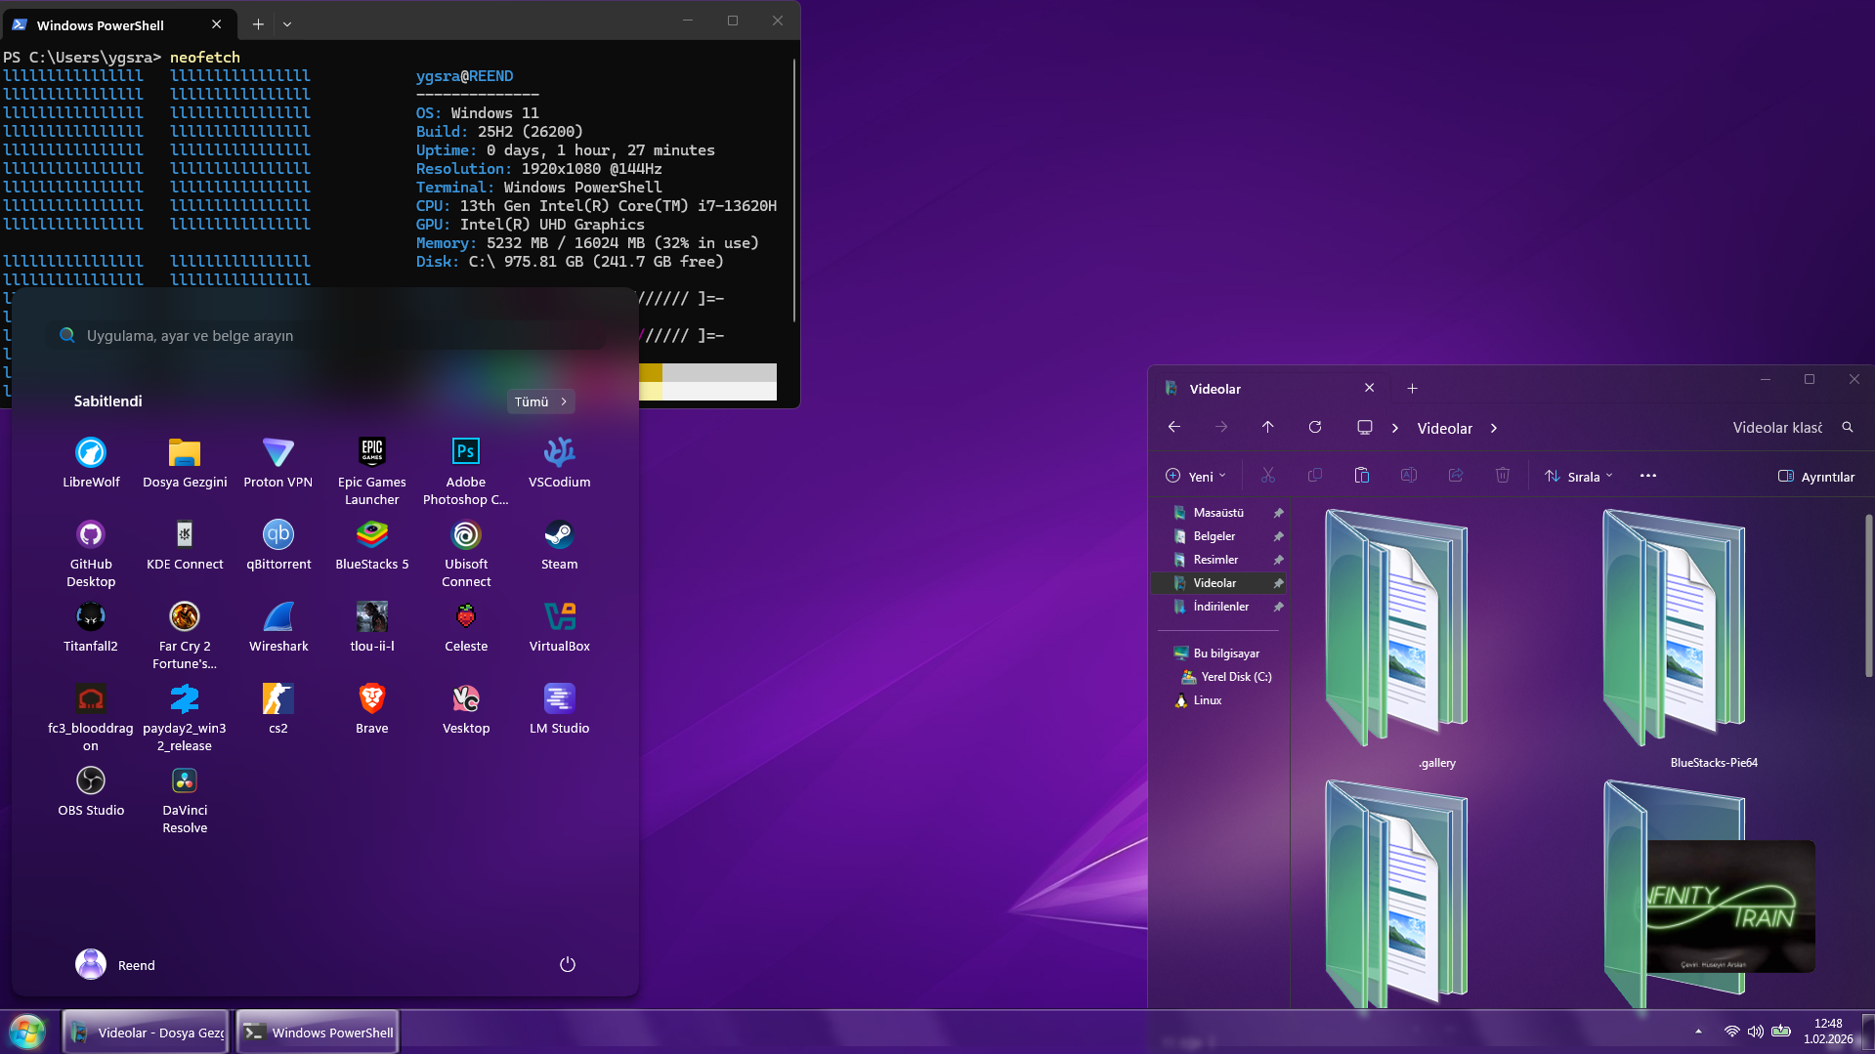This screenshot has width=1875, height=1054.
Task: Launch the tlou-ii-l pinned game
Action: point(372,626)
